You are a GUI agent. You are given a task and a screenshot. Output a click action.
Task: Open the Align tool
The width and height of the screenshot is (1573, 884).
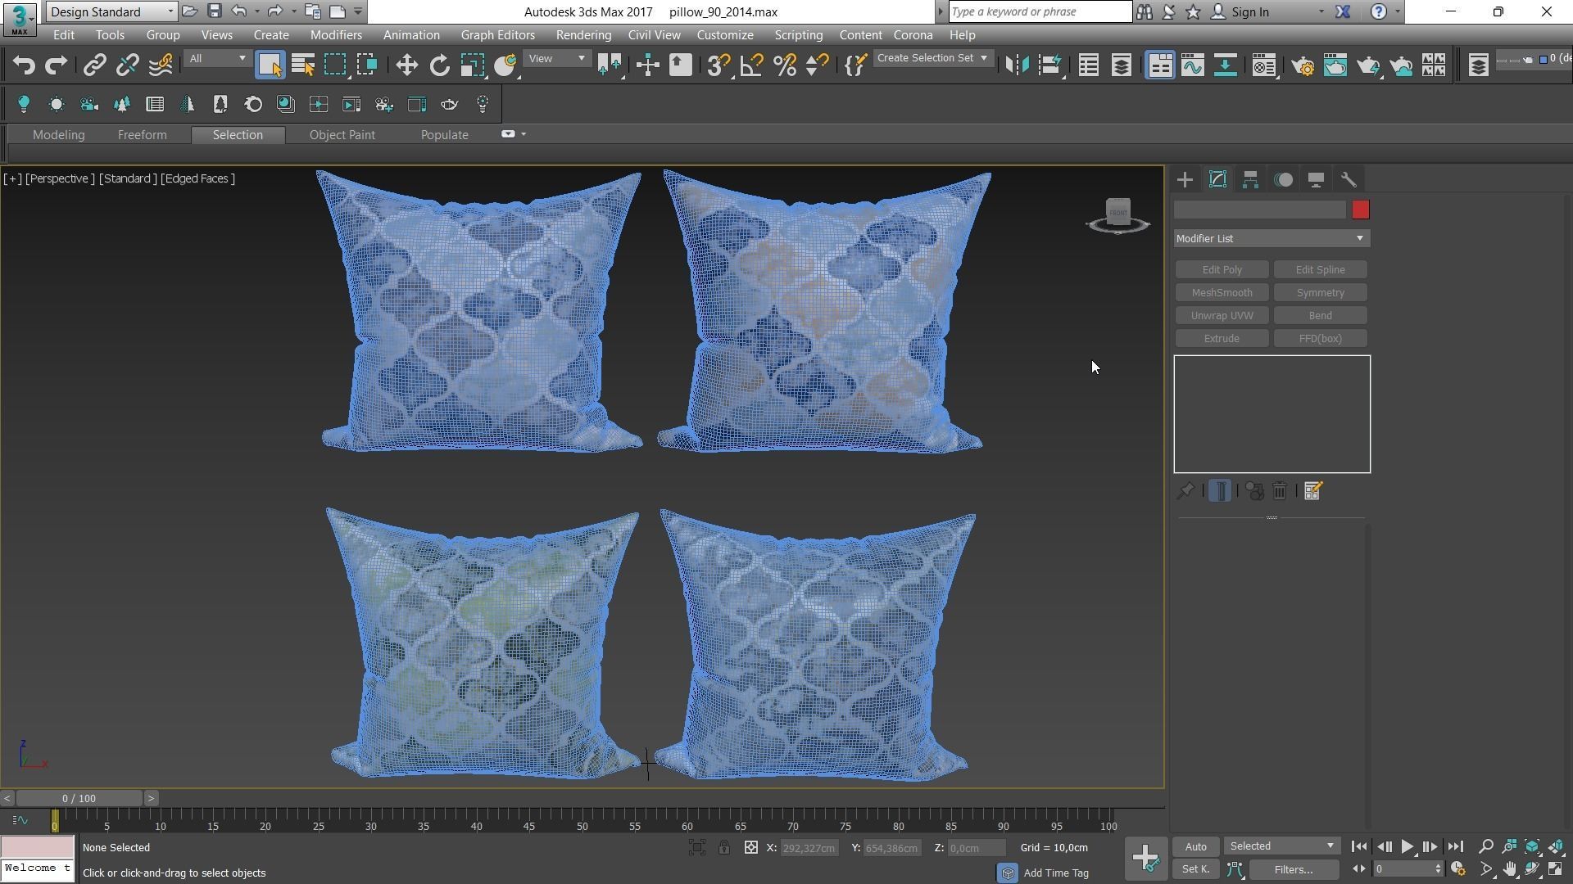(1050, 65)
